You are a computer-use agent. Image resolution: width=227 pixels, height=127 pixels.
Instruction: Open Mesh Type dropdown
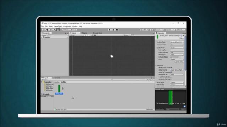(x=177, y=55)
